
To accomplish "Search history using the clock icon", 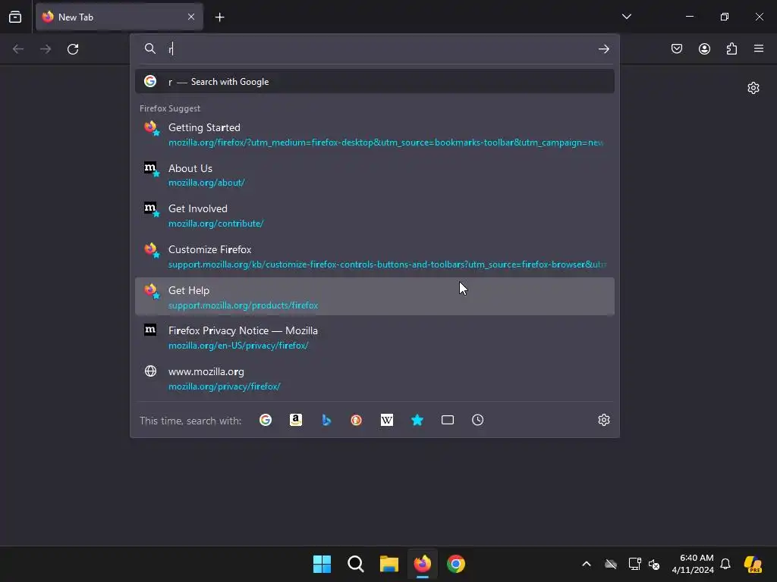I will [x=478, y=420].
